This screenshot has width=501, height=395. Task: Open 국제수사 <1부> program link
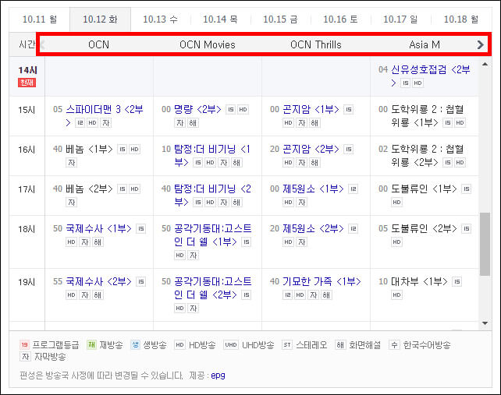click(x=99, y=228)
